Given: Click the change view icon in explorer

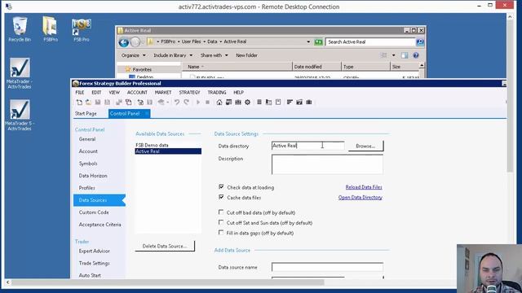Looking at the screenshot, I should click(384, 55).
